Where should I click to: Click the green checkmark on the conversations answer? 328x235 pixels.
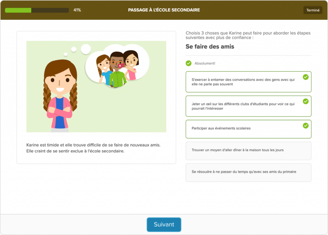click(306, 77)
